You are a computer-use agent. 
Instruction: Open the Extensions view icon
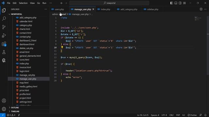[4, 44]
